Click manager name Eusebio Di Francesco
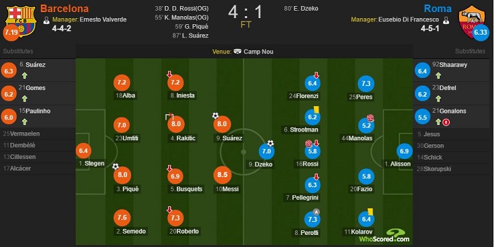The height and width of the screenshot is (247, 494). coord(409,19)
